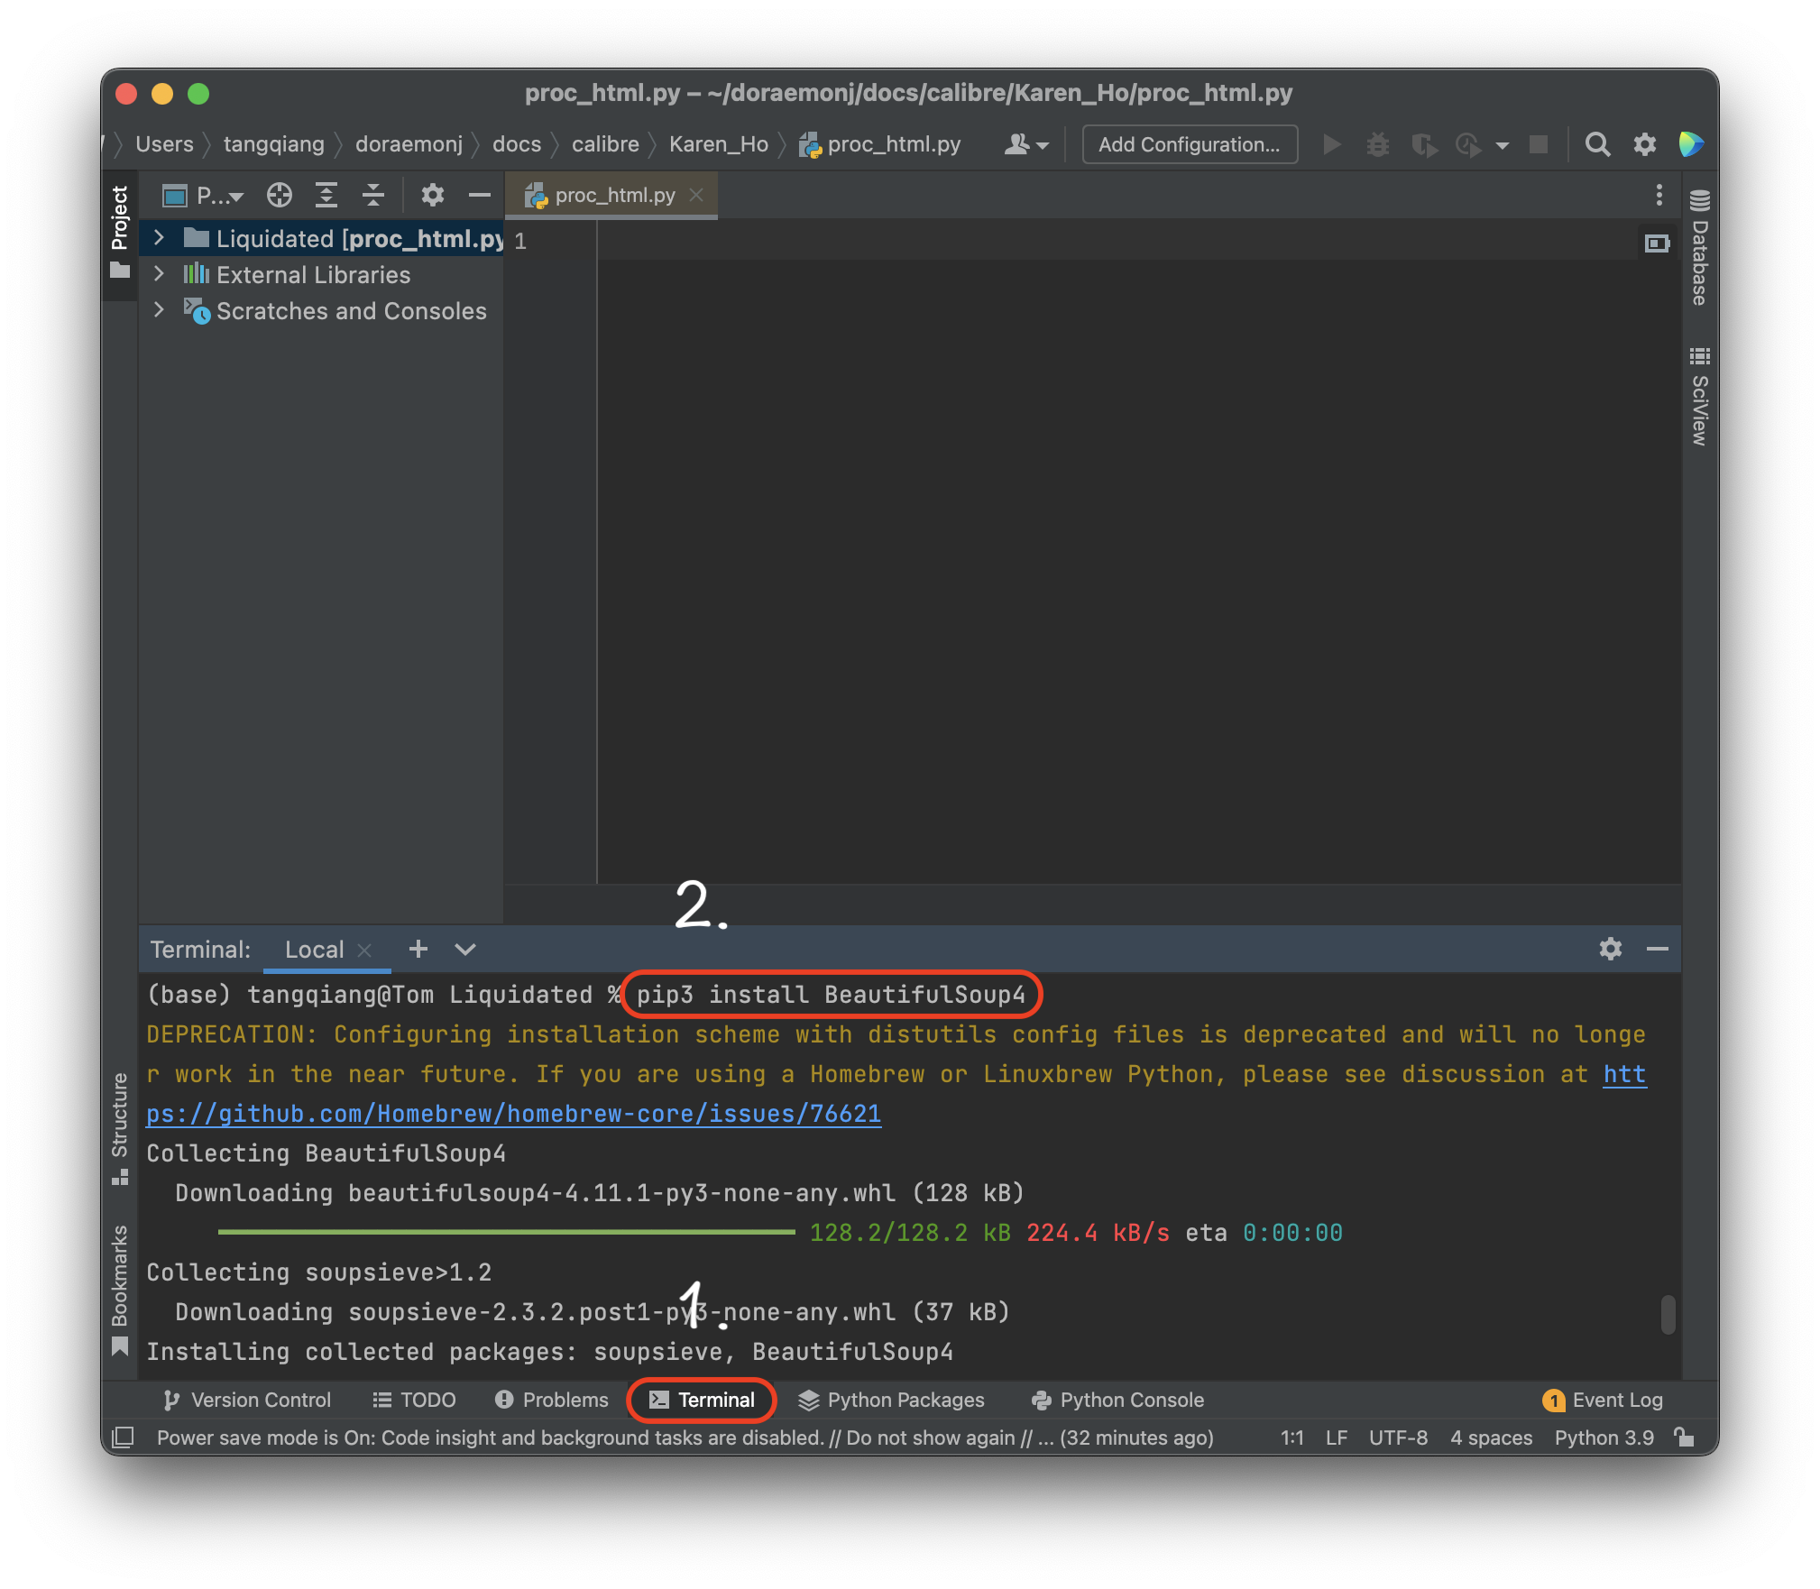Viewport: 1820px width, 1589px height.
Task: Hide the Terminal tool window
Action: [1659, 949]
